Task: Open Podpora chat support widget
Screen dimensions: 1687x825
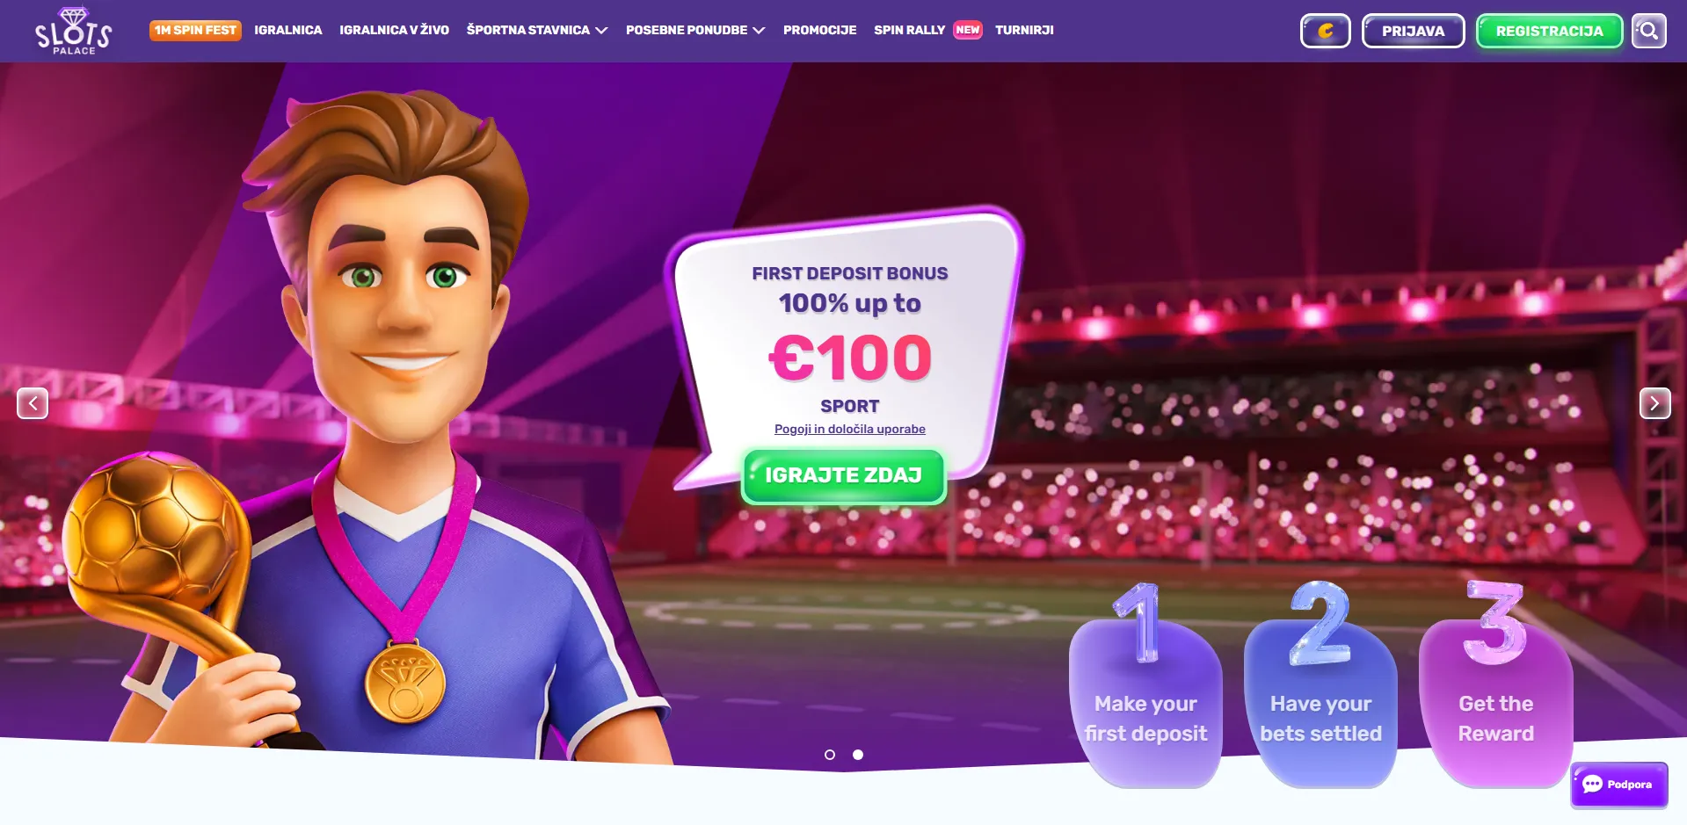Action: [x=1618, y=785]
